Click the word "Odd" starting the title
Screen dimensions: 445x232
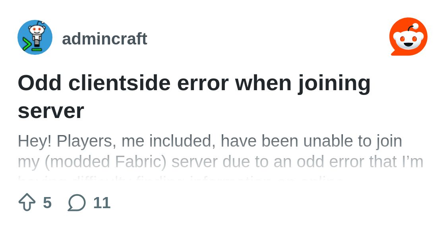coord(40,83)
